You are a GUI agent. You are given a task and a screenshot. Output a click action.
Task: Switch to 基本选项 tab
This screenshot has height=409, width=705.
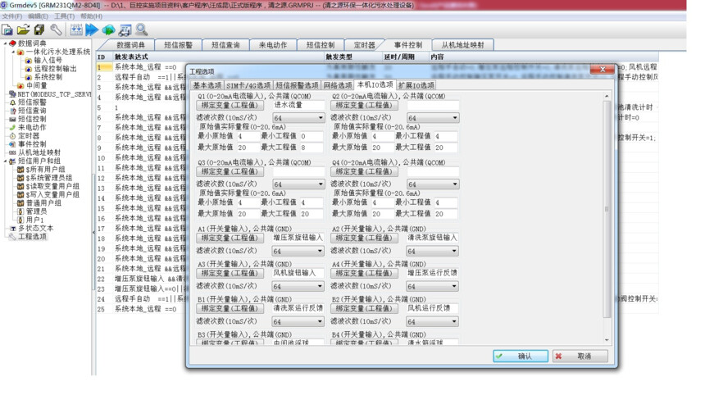pyautogui.click(x=207, y=85)
